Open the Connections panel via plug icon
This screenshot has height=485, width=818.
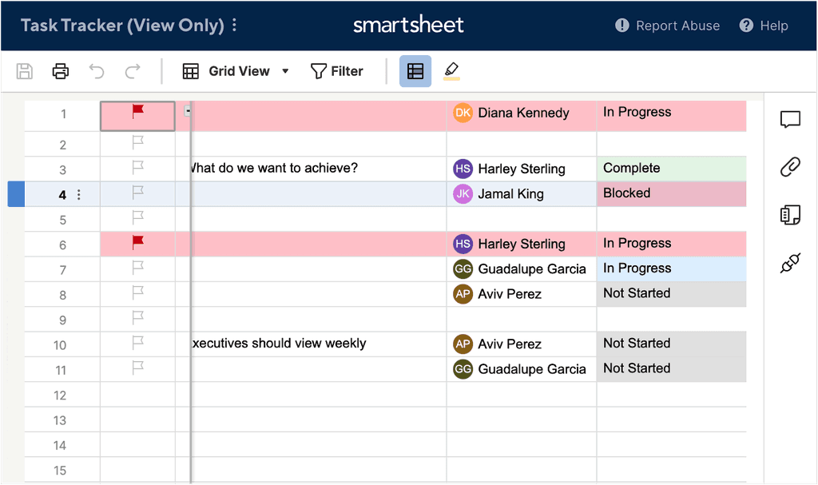pos(790,262)
